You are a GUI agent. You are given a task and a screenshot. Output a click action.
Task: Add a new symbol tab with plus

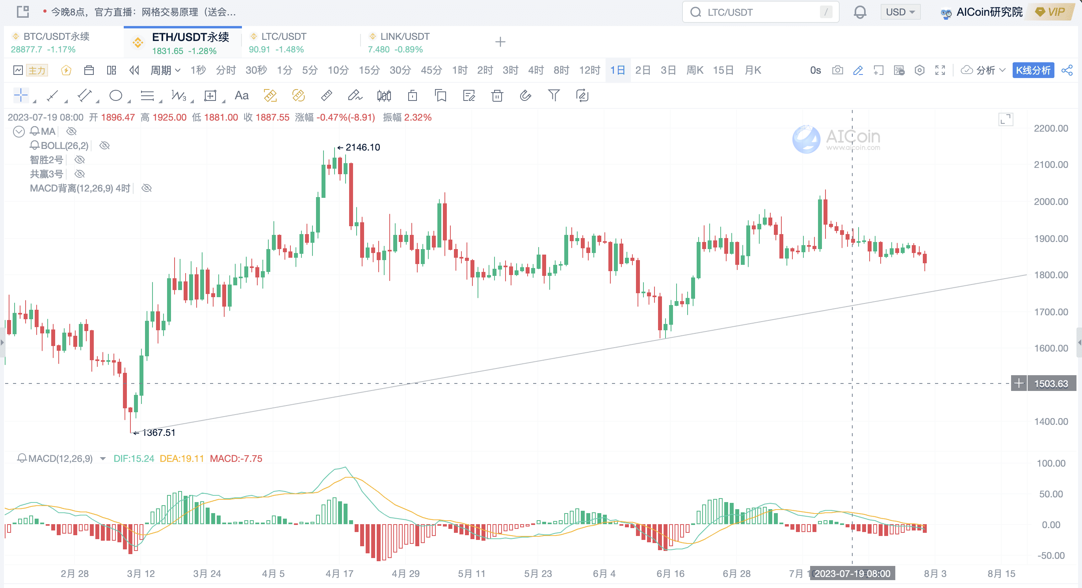pos(500,42)
